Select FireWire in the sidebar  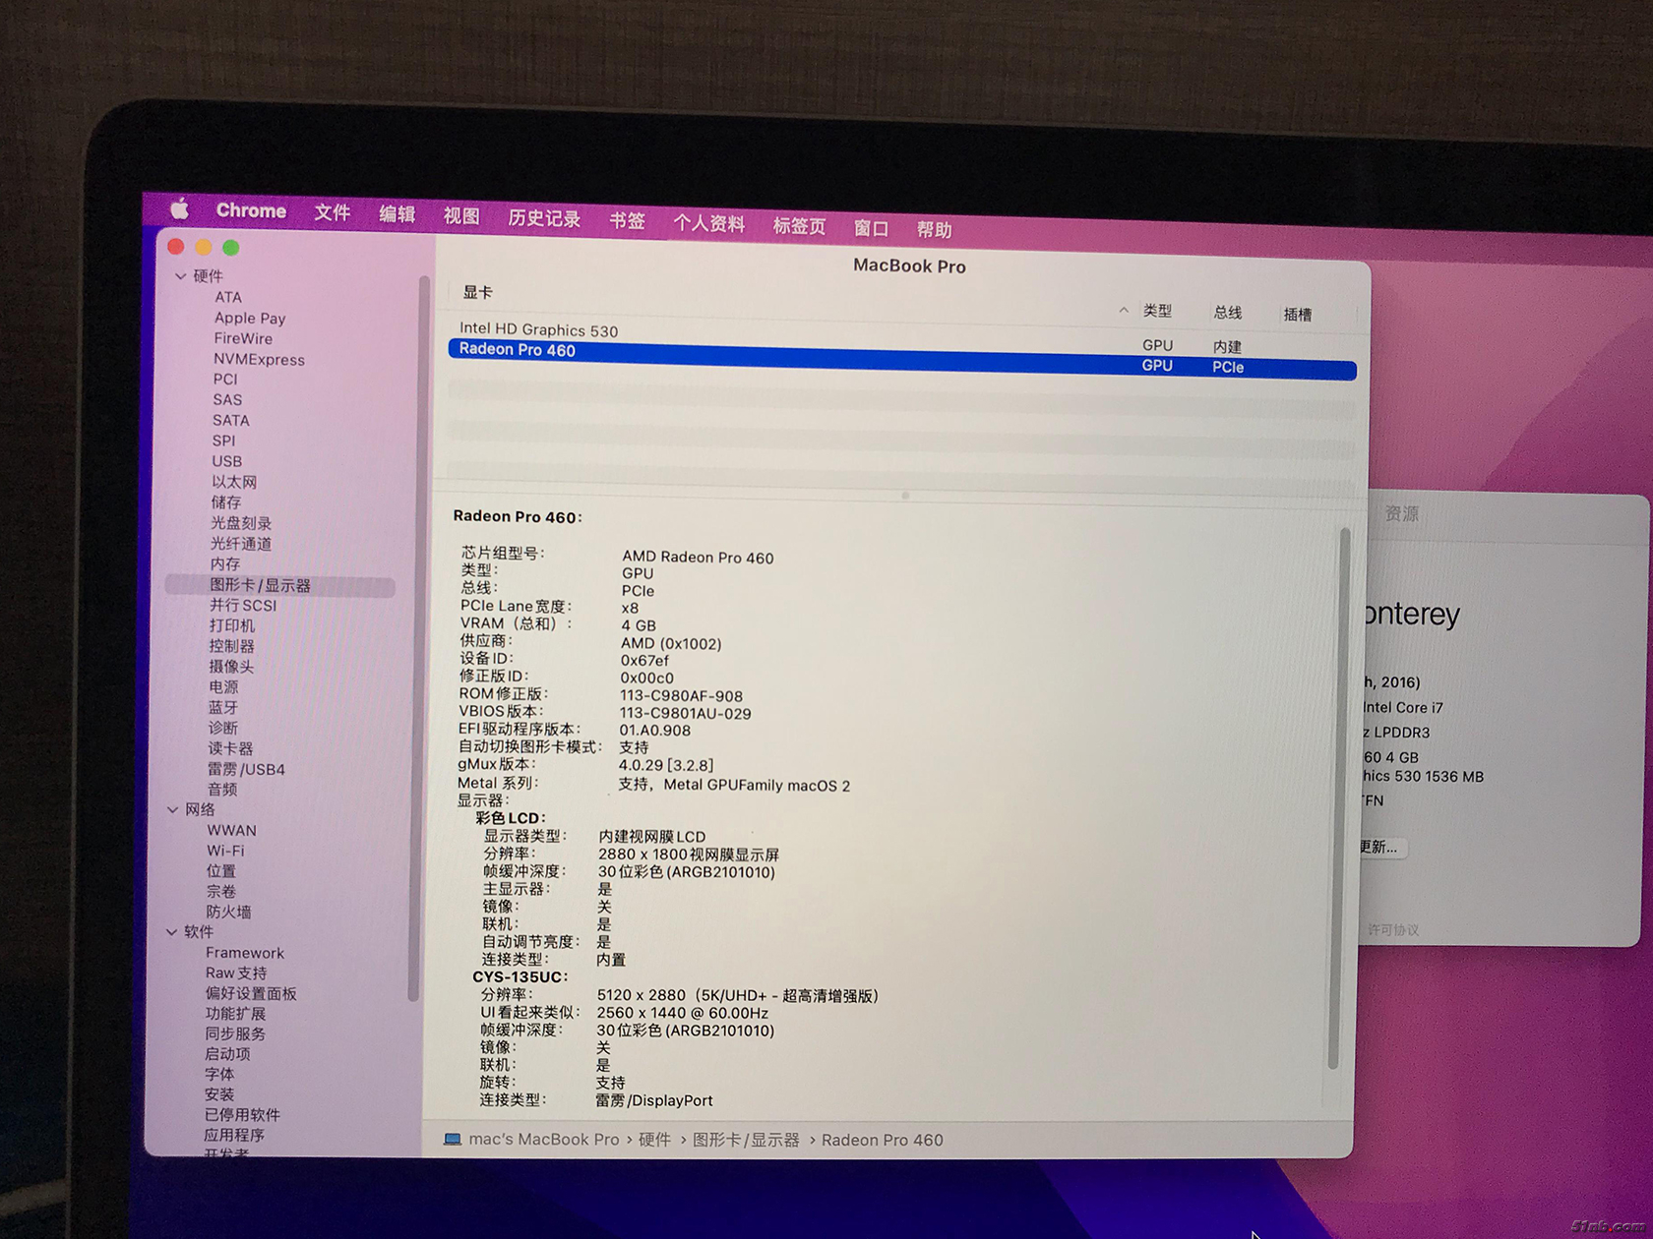243,338
